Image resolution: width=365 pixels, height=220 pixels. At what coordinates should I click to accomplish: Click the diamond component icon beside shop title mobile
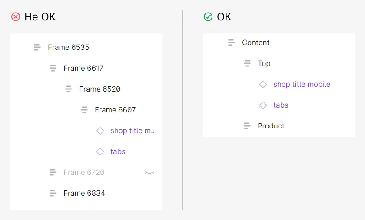pos(263,84)
